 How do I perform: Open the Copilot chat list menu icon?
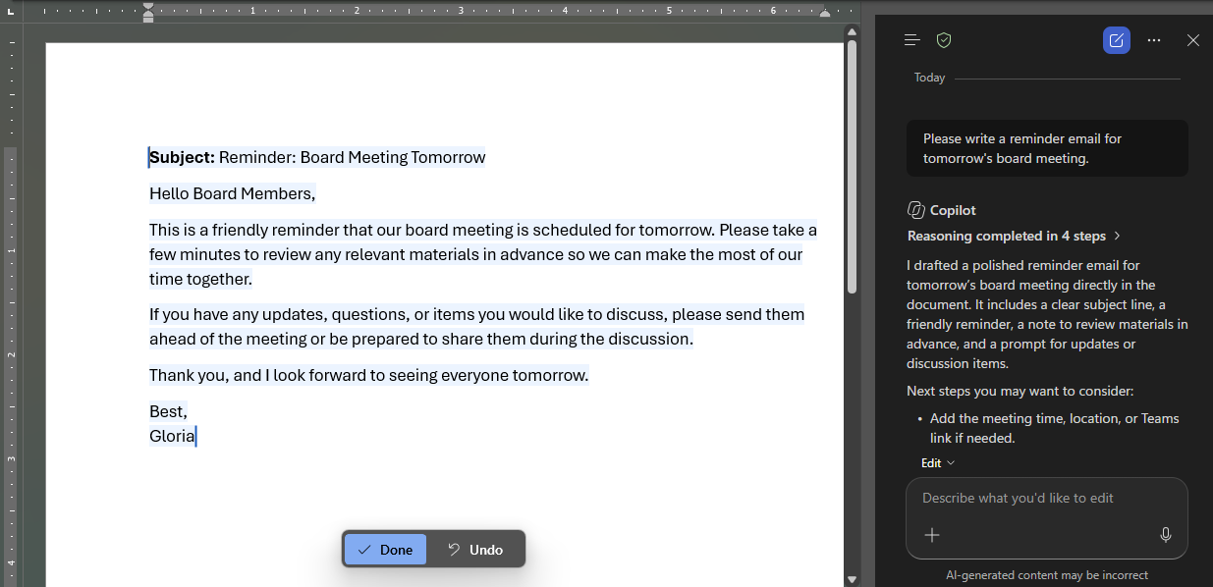coord(912,40)
